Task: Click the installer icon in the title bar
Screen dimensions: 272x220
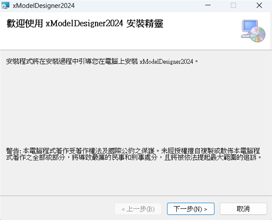Action: (x=5, y=6)
